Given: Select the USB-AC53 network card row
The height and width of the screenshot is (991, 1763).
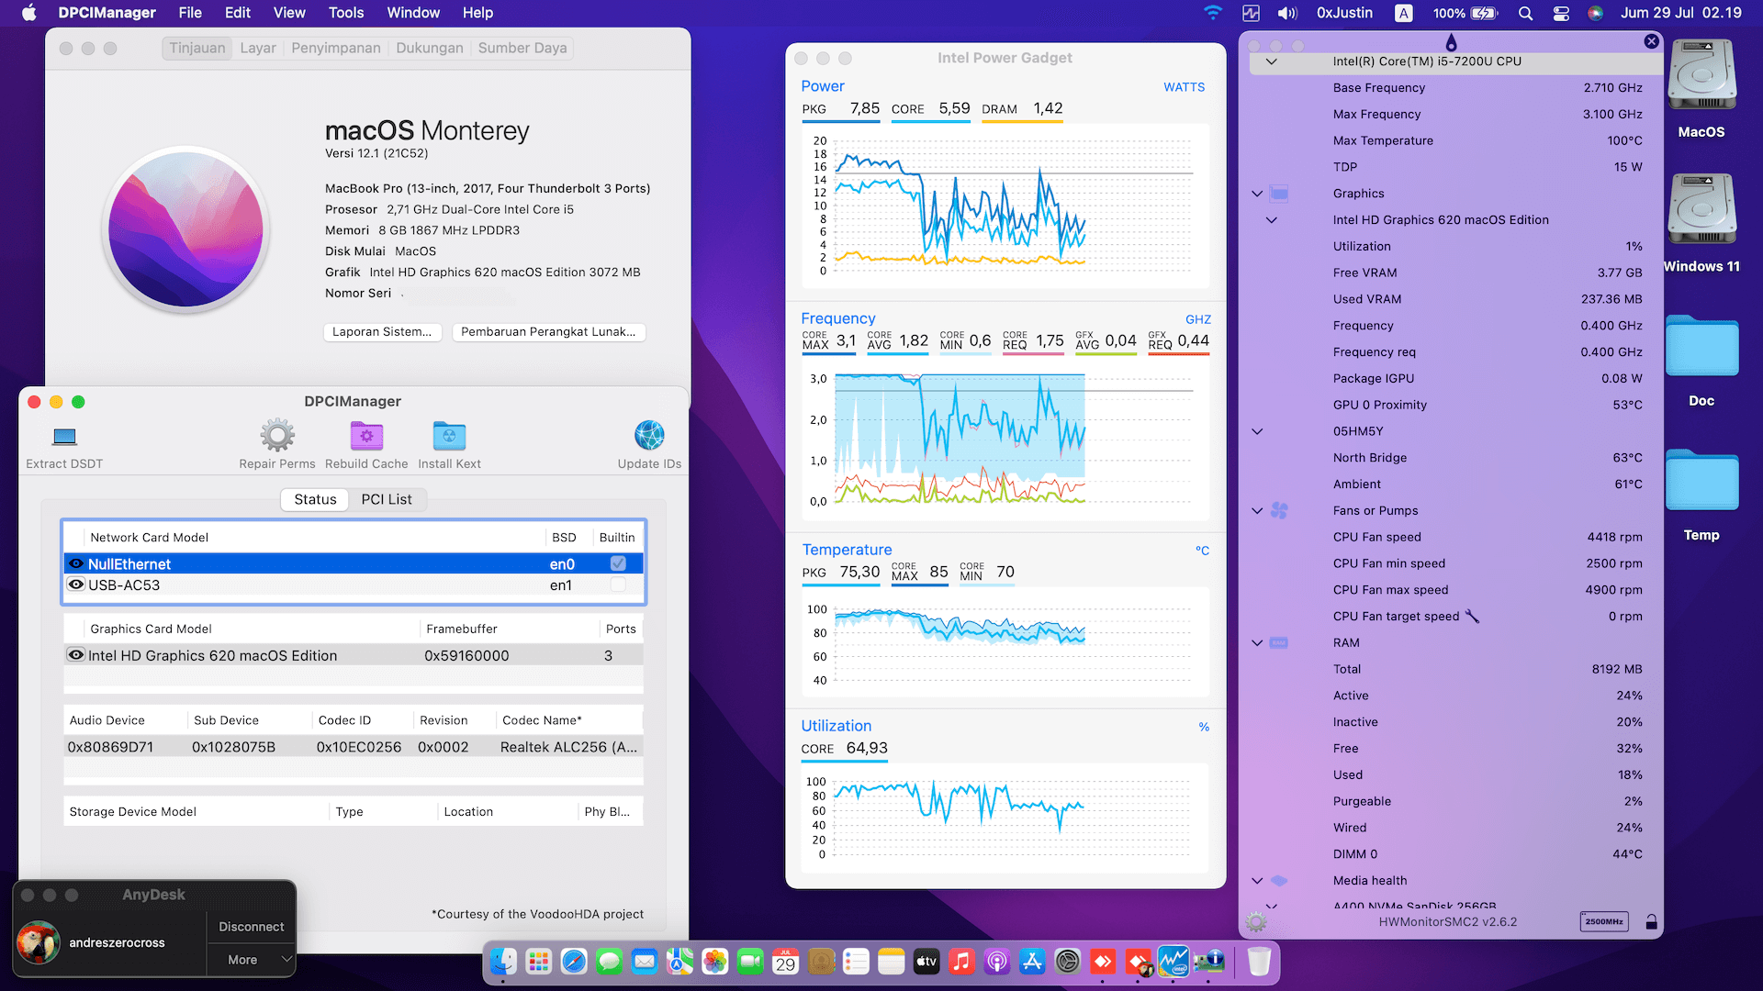Looking at the screenshot, I should [354, 585].
